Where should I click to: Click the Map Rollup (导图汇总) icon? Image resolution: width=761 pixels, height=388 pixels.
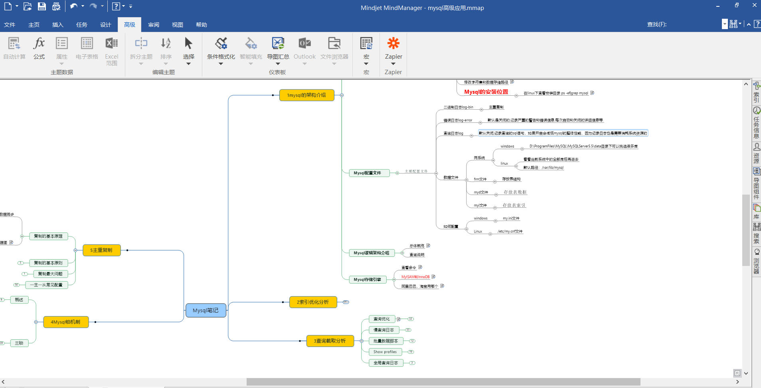pyautogui.click(x=278, y=44)
